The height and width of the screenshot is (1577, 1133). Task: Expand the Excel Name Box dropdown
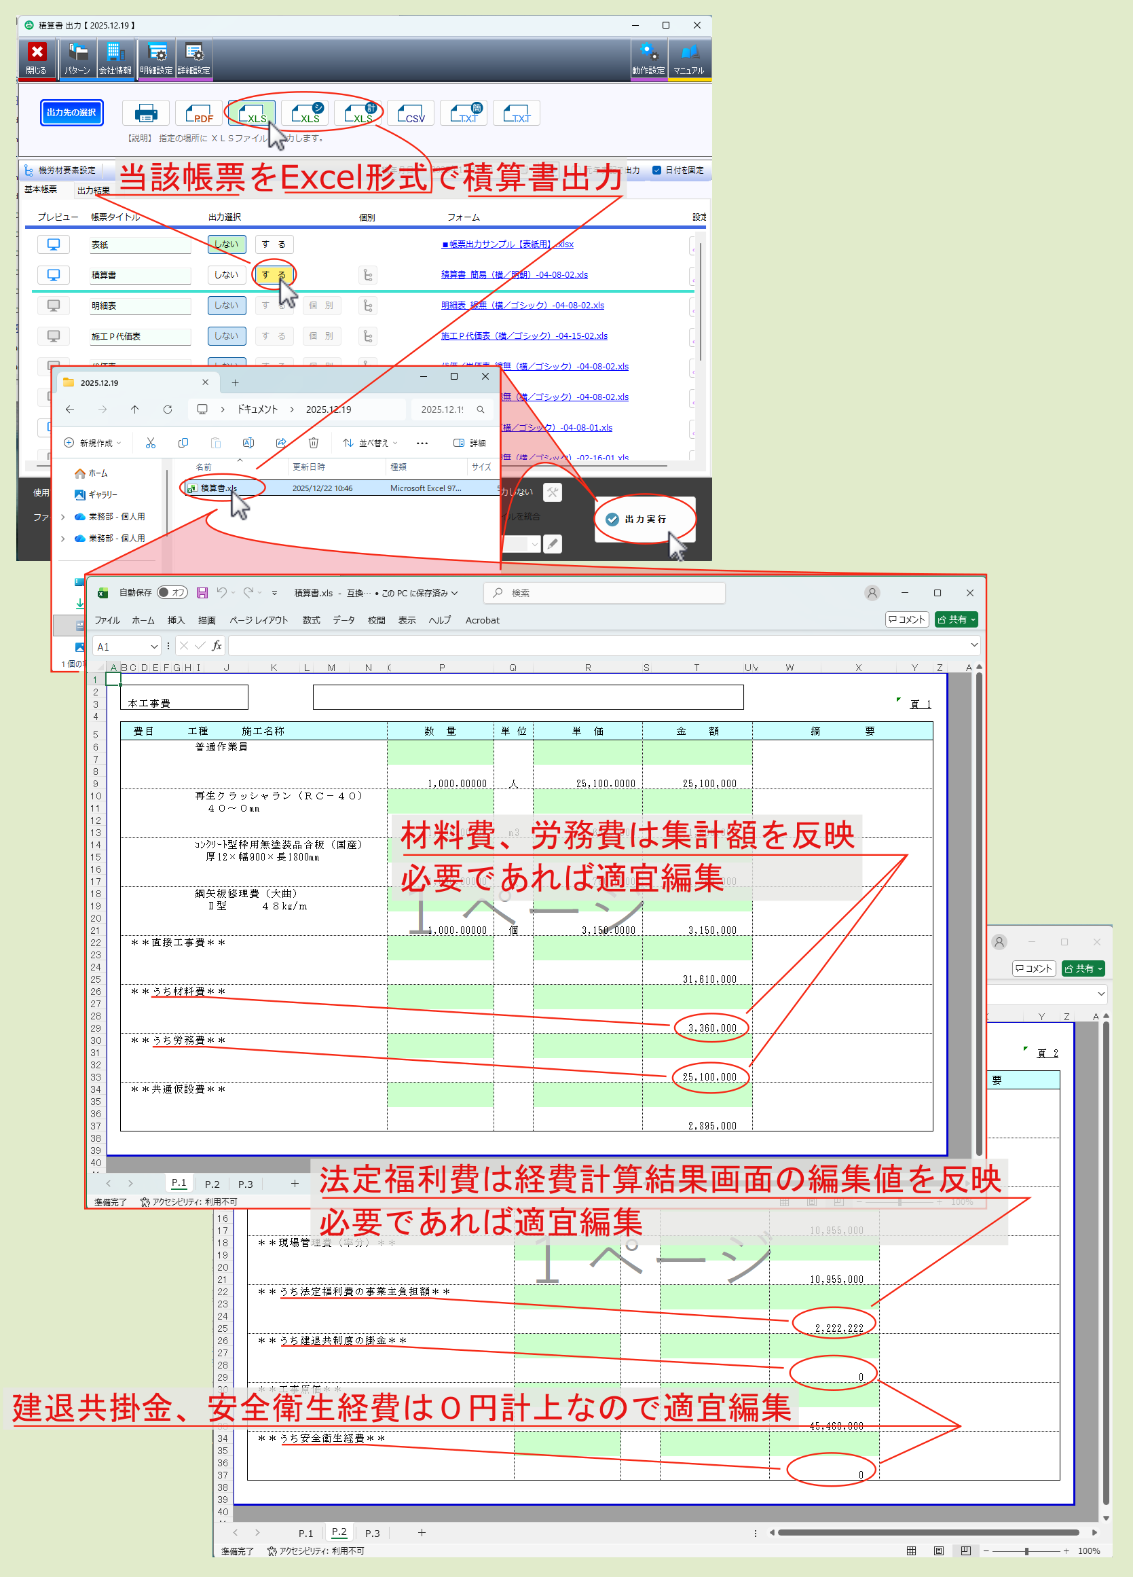click(x=153, y=647)
